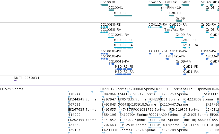Click the FGM219F05.3prime EST label
The height and width of the screenshot is (134, 219).
(x=184, y=110)
